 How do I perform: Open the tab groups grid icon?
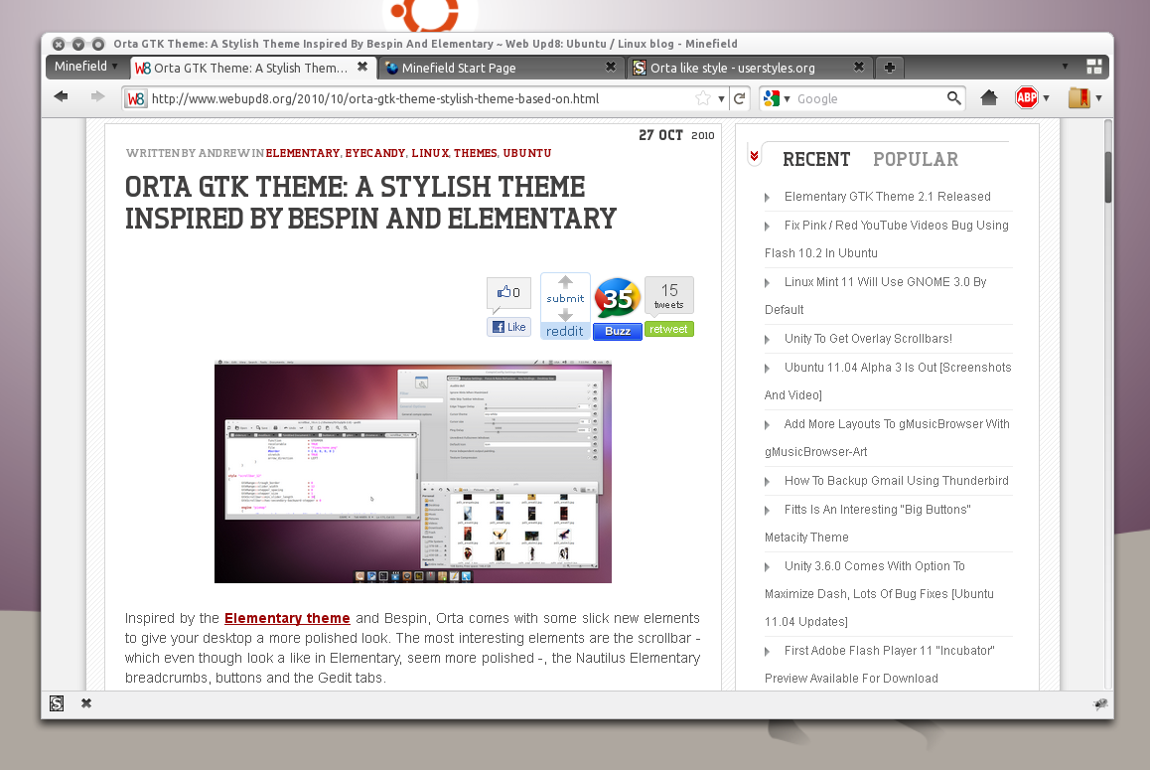pyautogui.click(x=1094, y=67)
